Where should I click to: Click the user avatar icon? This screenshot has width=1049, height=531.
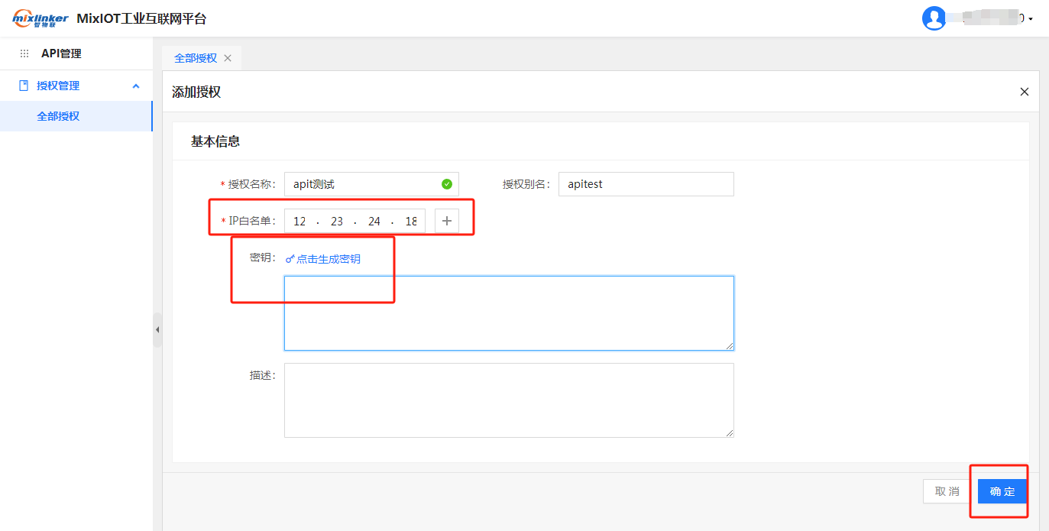(934, 18)
